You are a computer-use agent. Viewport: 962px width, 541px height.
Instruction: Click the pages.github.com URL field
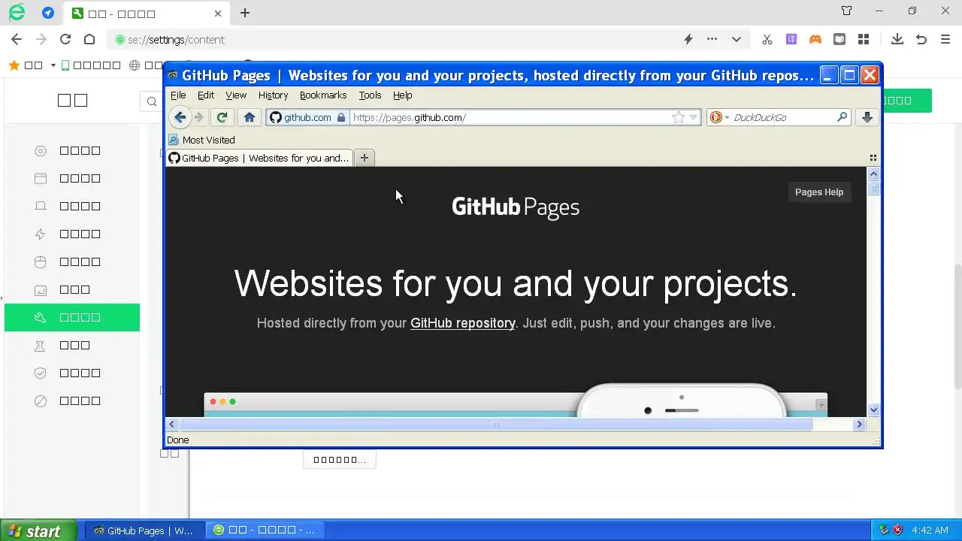pos(510,117)
